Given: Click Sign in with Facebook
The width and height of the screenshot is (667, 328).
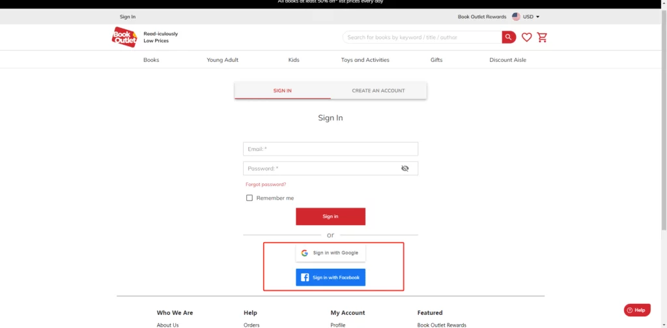Looking at the screenshot, I should [x=330, y=277].
